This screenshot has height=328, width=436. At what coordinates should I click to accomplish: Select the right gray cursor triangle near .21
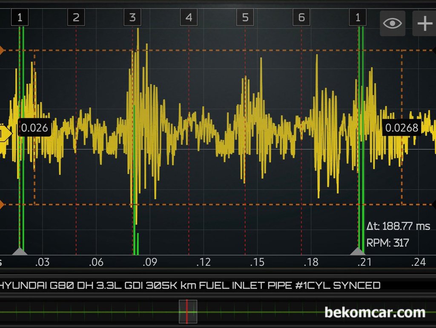tap(358, 251)
